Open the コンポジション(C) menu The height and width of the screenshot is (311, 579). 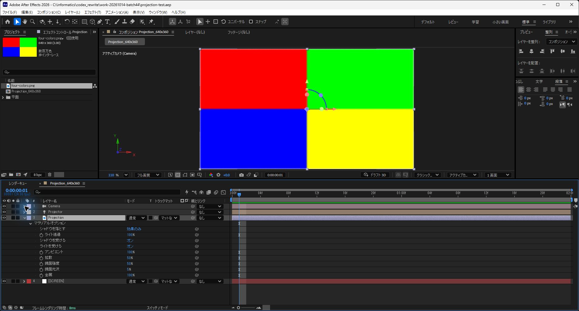(49, 12)
